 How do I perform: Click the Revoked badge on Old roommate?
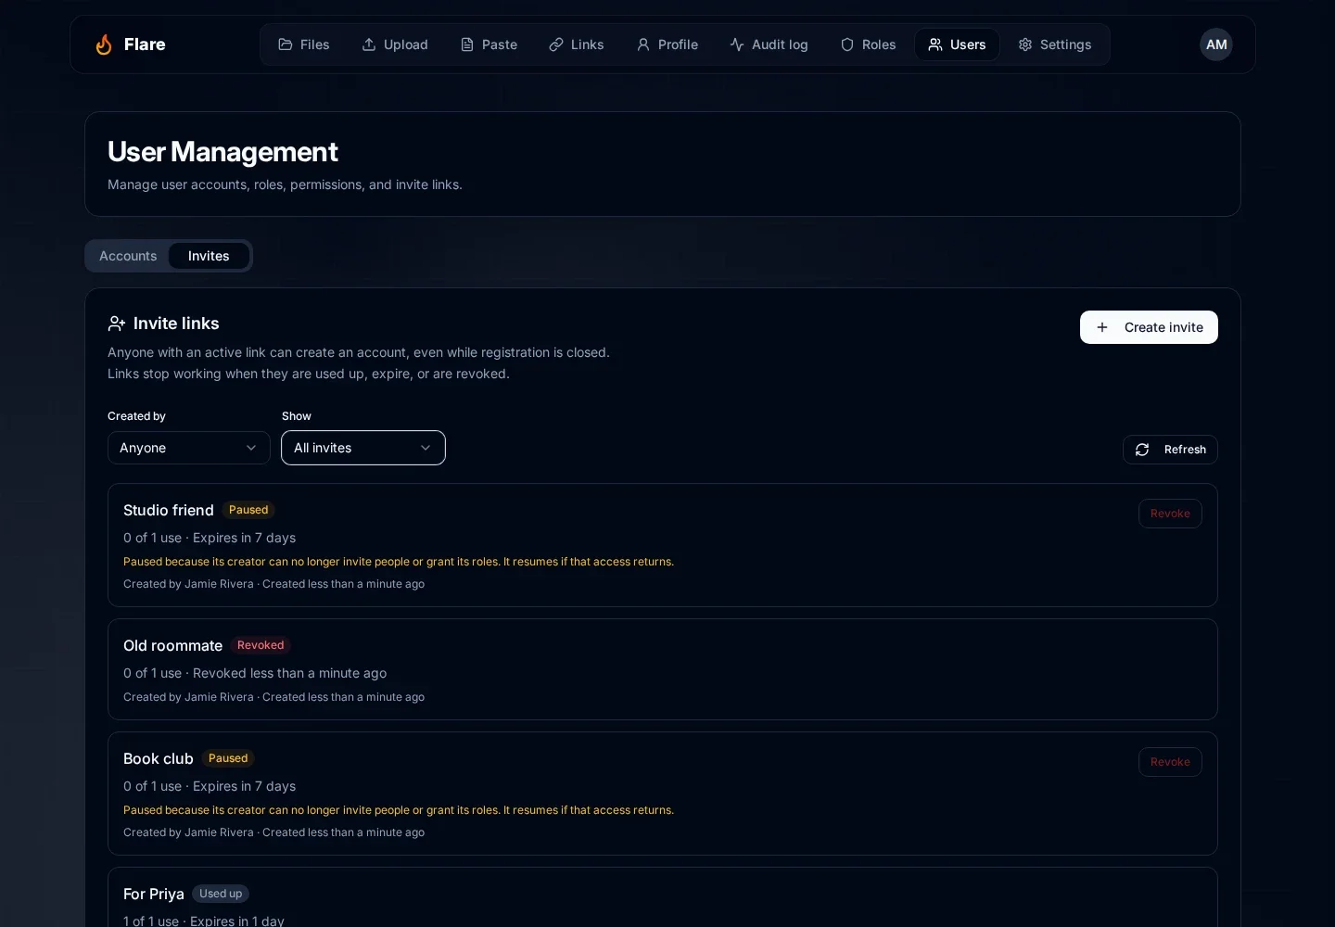261,645
